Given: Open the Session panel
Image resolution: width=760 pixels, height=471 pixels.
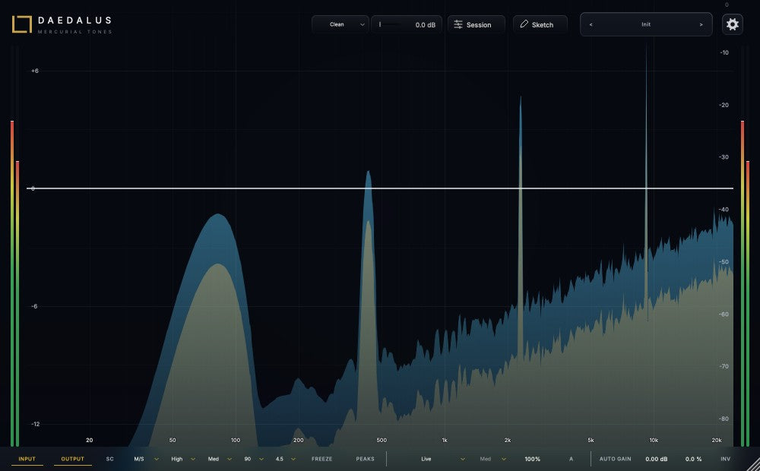Looking at the screenshot, I should point(477,25).
